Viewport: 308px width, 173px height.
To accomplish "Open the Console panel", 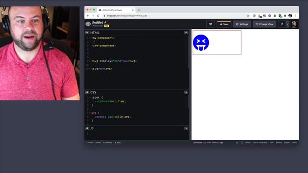I will (x=90, y=143).
